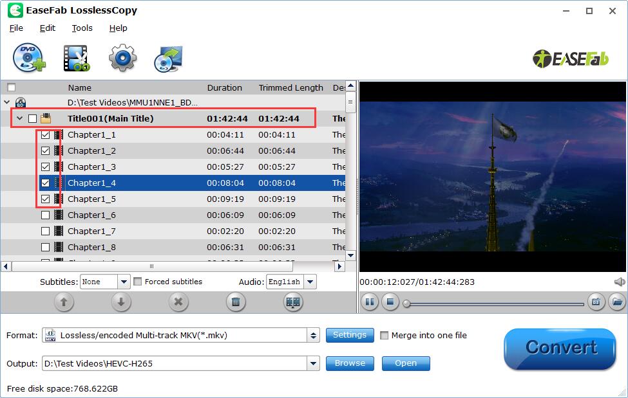Viewport: 628px width, 398px height.
Task: Click the trash bin clear-all button
Action: coord(236,302)
